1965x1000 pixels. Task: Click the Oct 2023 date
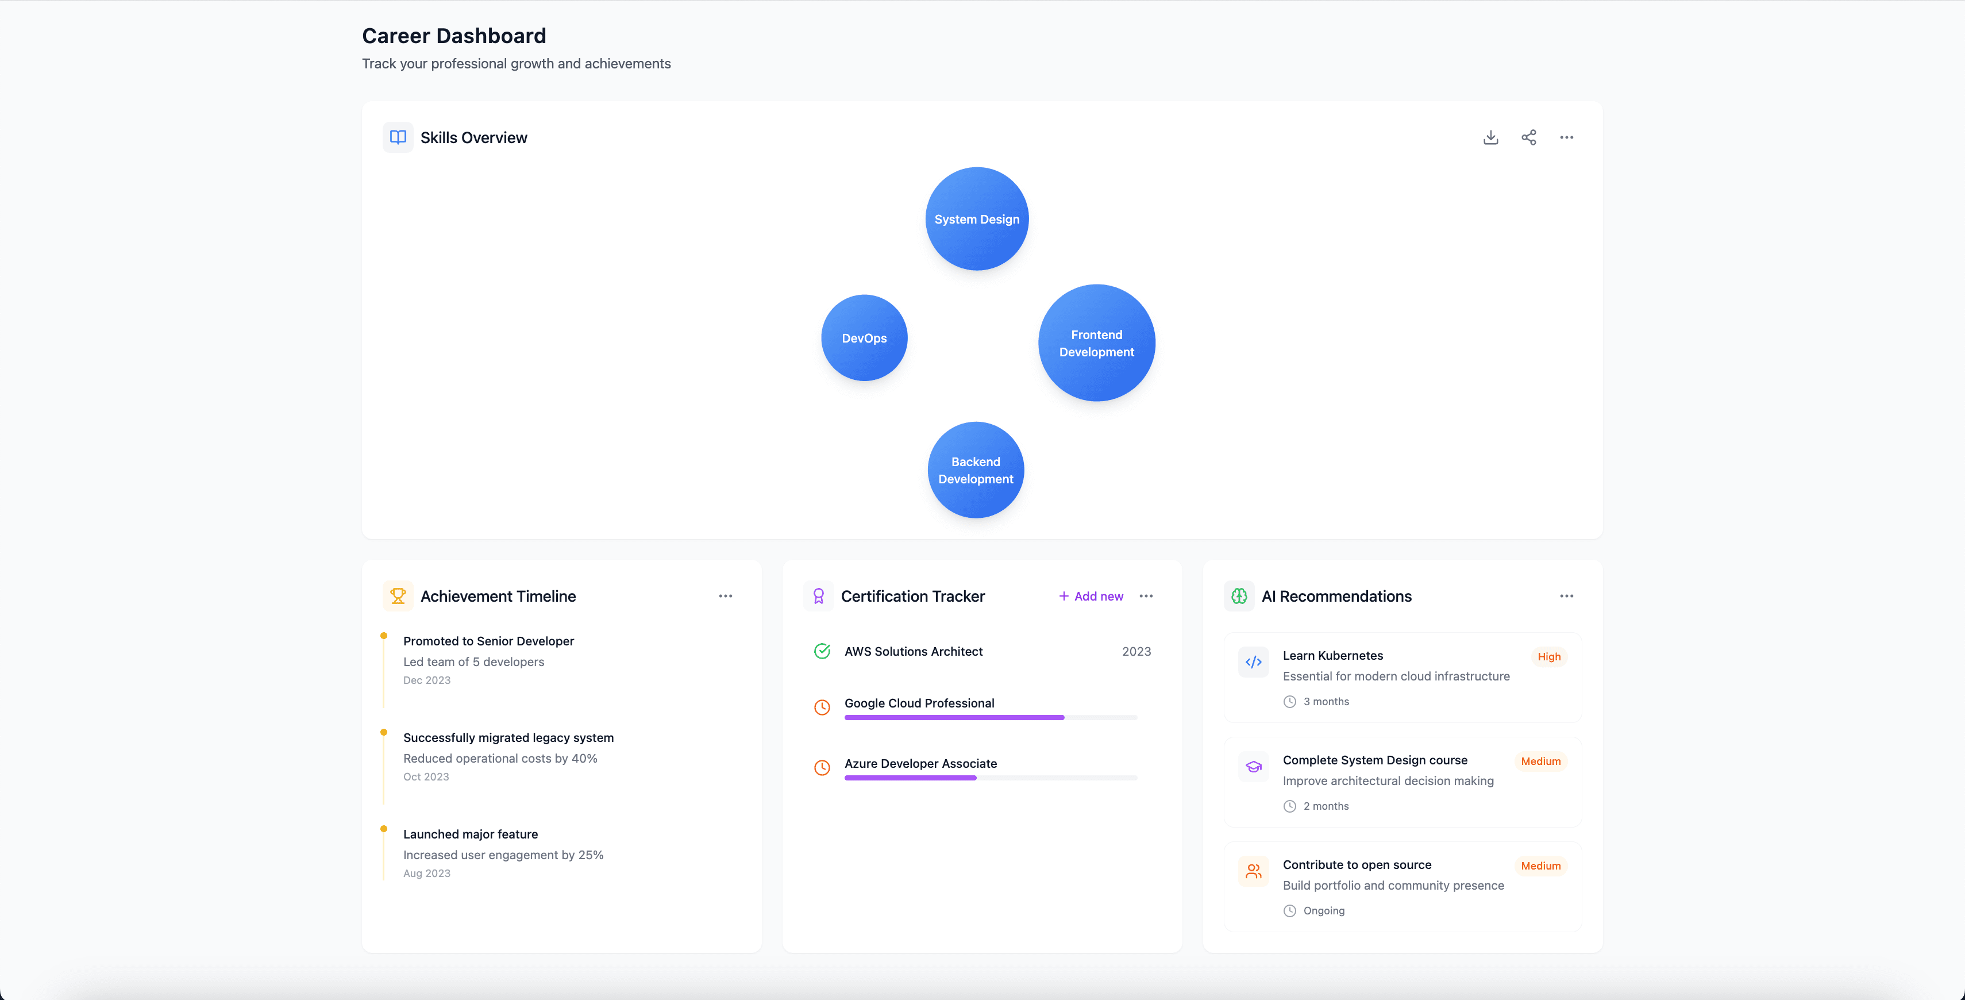(x=426, y=777)
